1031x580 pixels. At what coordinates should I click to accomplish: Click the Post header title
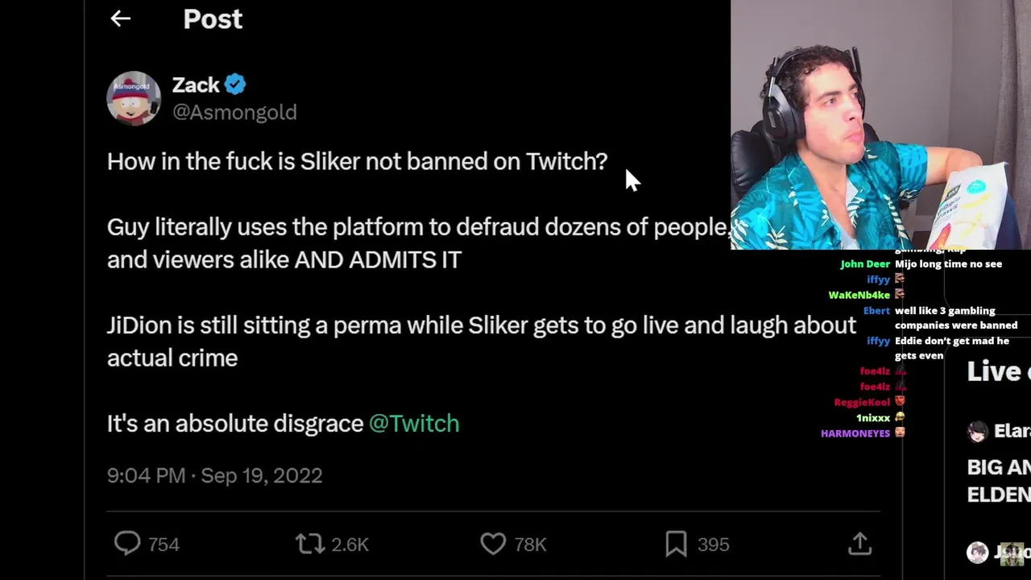coord(213,19)
